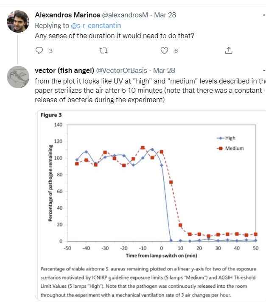This screenshot has width=266, height=306.
Task: Share the Alexandros Marinos tweet
Action: coord(229,50)
